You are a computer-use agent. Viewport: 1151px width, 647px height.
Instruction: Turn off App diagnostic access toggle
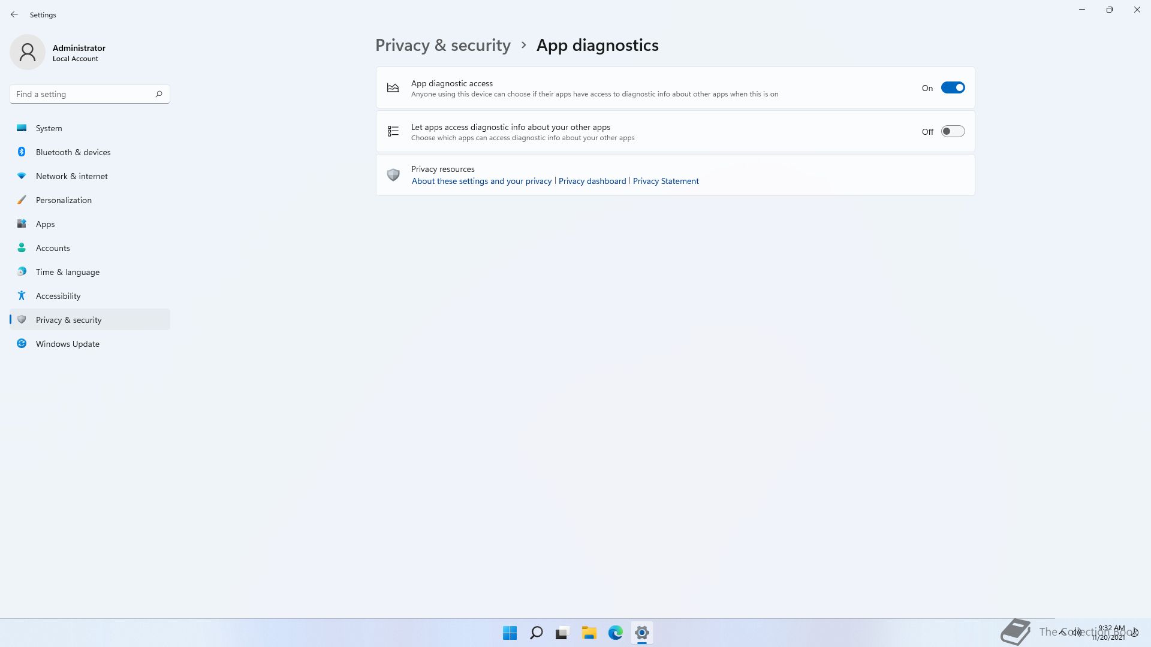click(953, 87)
